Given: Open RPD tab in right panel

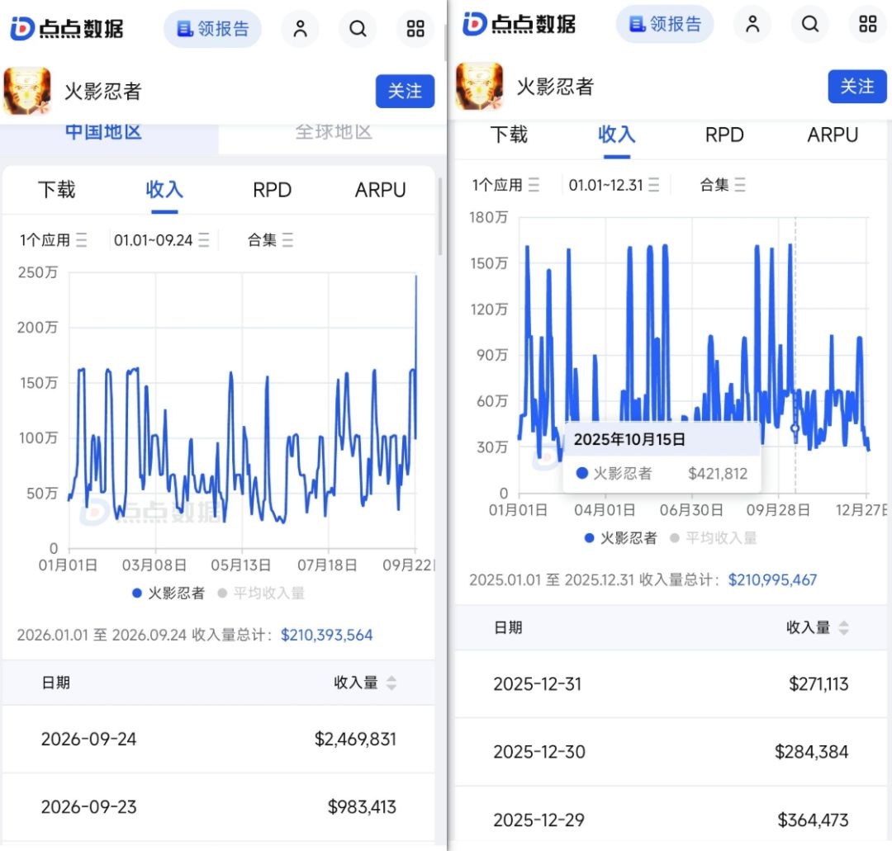Looking at the screenshot, I should [x=724, y=135].
